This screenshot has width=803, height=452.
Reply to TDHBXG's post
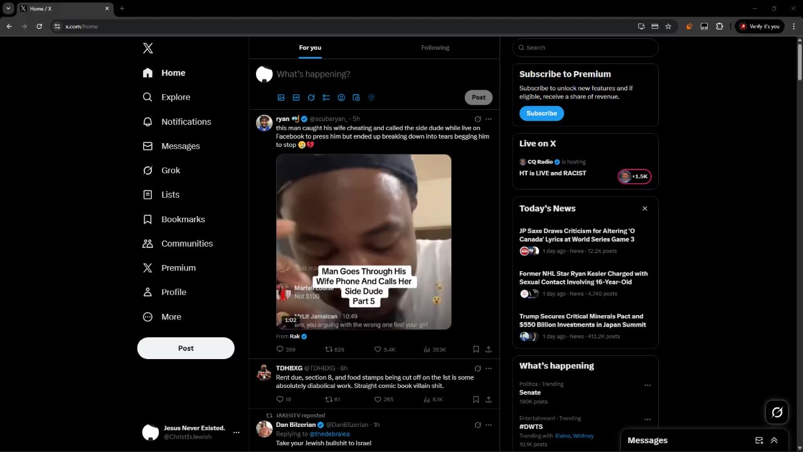click(284, 399)
